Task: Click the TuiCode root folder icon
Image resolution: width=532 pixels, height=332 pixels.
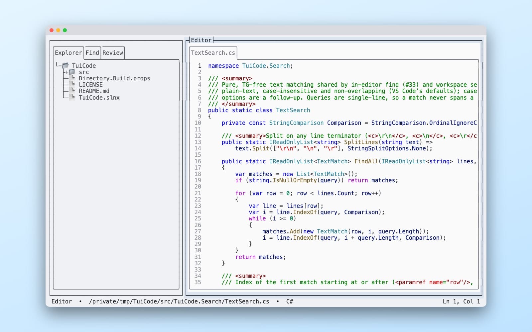Action: [65, 66]
